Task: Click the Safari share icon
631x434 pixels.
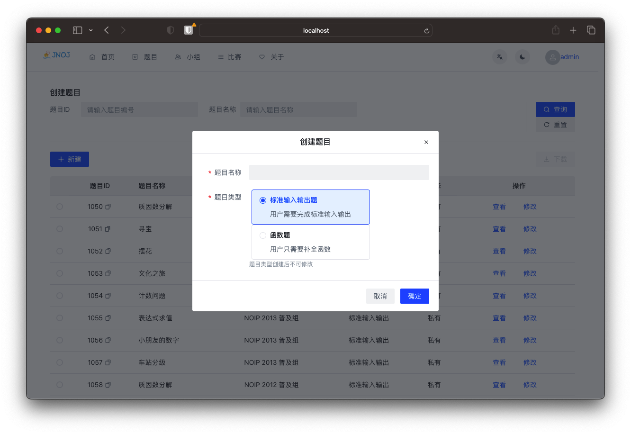Action: coord(556,30)
